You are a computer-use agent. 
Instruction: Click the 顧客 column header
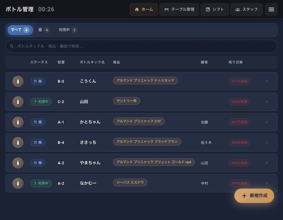pyautogui.click(x=204, y=62)
